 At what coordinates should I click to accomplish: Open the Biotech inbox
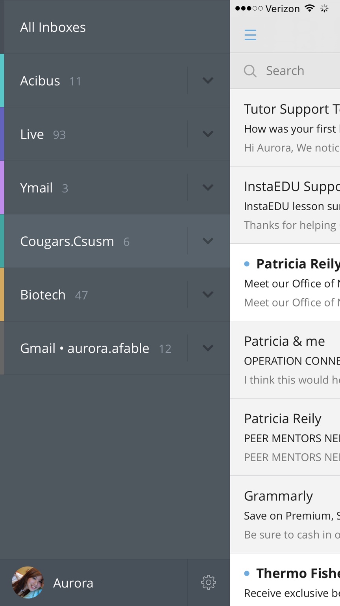(x=43, y=295)
